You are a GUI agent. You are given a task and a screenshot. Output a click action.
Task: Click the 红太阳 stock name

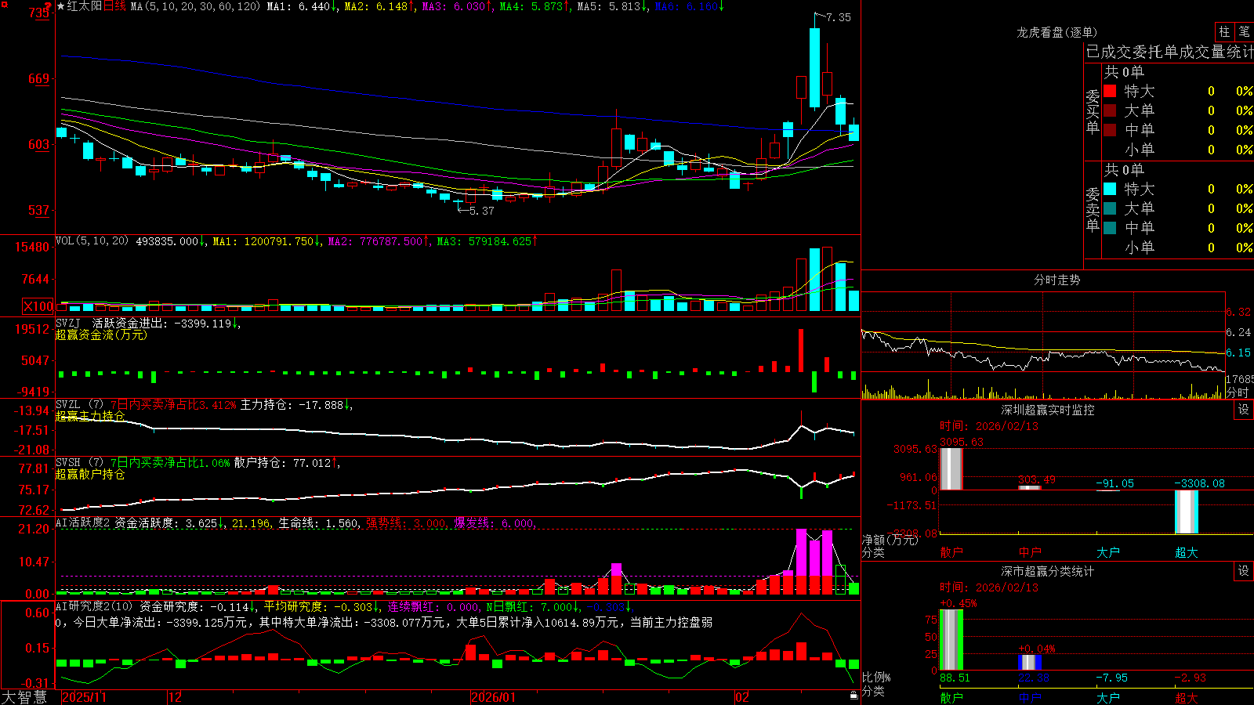coord(85,6)
